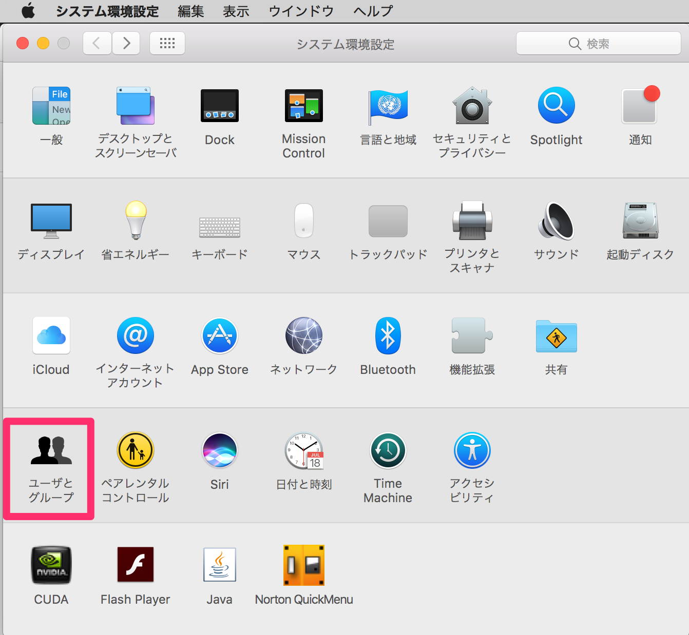Open the 一般 (General) preference pane

[x=51, y=106]
